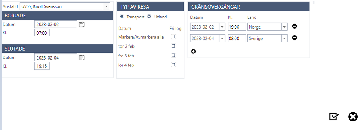Screen dimensions: 362x130
Task: Tick Fri logi for tor 2 feb
Action: pyautogui.click(x=173, y=46)
